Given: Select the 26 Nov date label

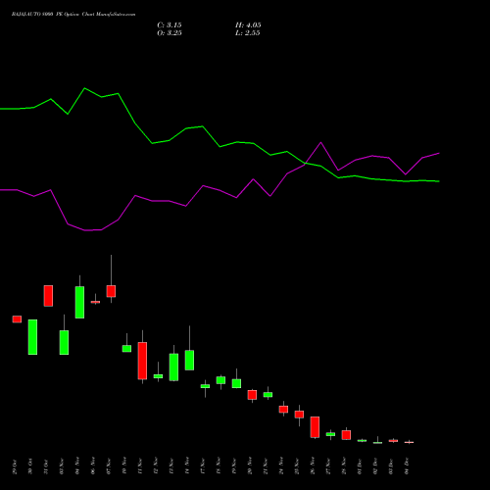Looking at the screenshot, I should click(313, 466).
